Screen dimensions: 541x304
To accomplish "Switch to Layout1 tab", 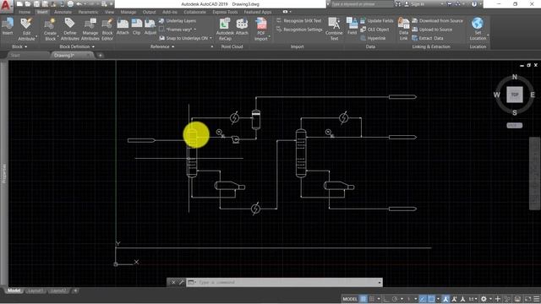I will pos(36,290).
